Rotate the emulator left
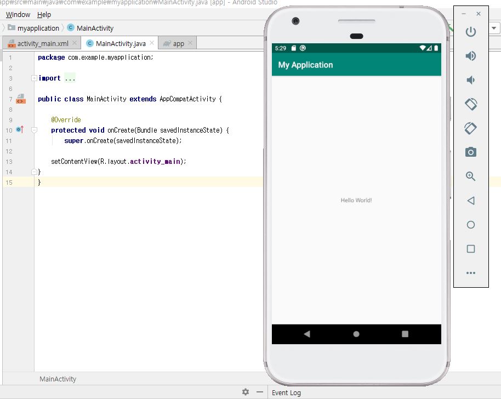501x399 pixels. [470, 104]
